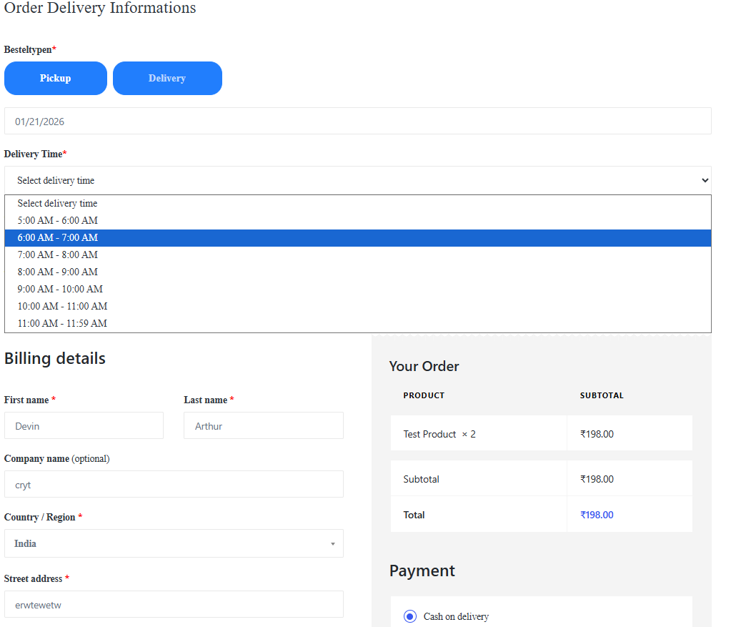Choose the placeholder "Select delivery time" option in list

click(57, 203)
